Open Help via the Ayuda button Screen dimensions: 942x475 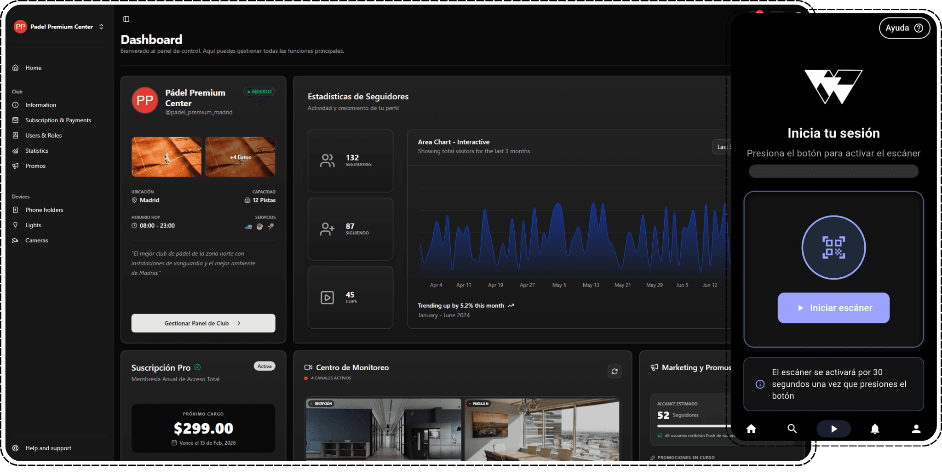point(904,28)
